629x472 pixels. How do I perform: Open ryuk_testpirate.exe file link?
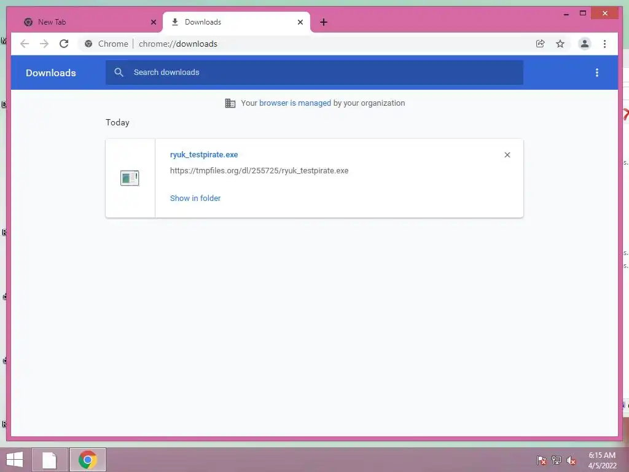(x=204, y=154)
